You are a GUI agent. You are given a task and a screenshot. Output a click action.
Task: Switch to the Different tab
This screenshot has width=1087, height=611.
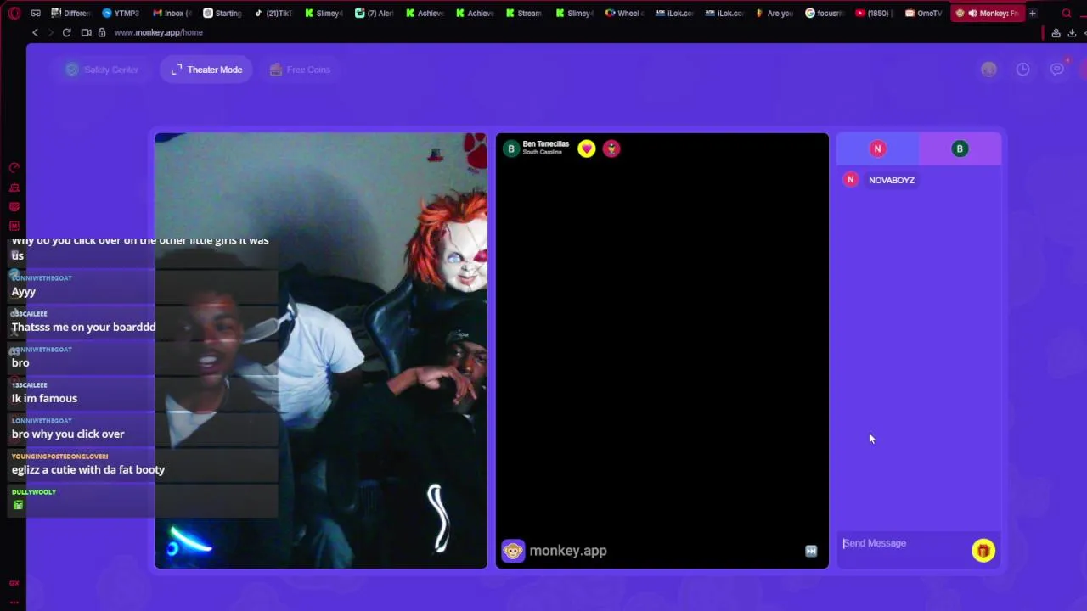click(x=70, y=13)
